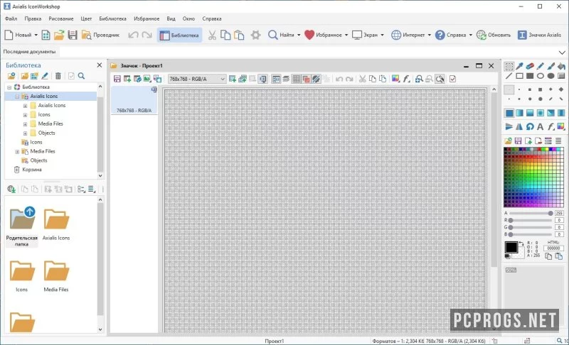The image size is (569, 345).
Task: Open the Цвет menu
Action: pos(86,18)
